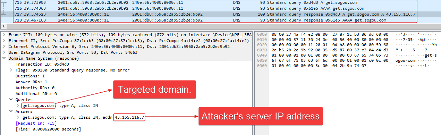
Task: Click DNS protocol cell of packet 718
Action: click(x=237, y=20)
